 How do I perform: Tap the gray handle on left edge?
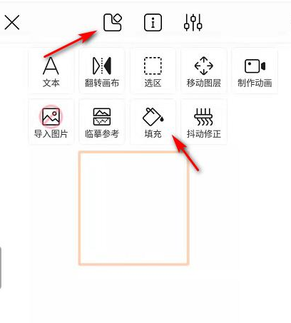pyautogui.click(x=1, y=268)
